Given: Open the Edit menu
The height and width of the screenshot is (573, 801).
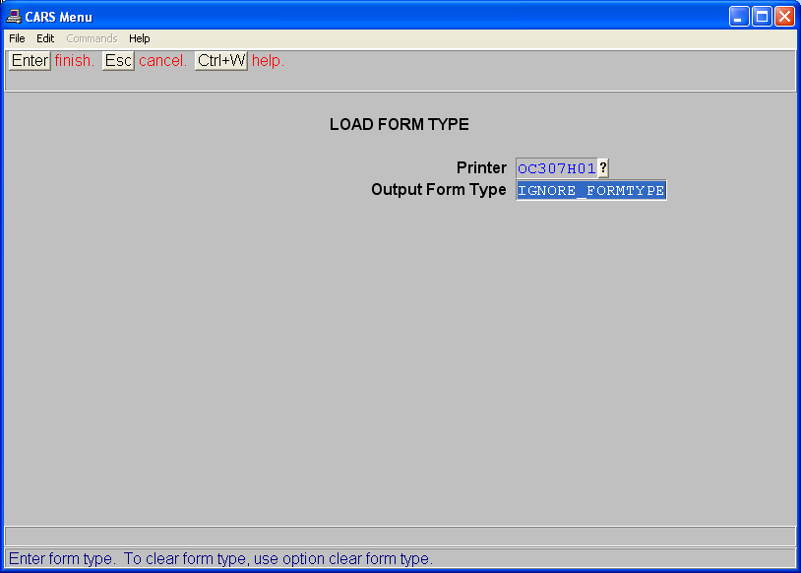Looking at the screenshot, I should tap(45, 38).
